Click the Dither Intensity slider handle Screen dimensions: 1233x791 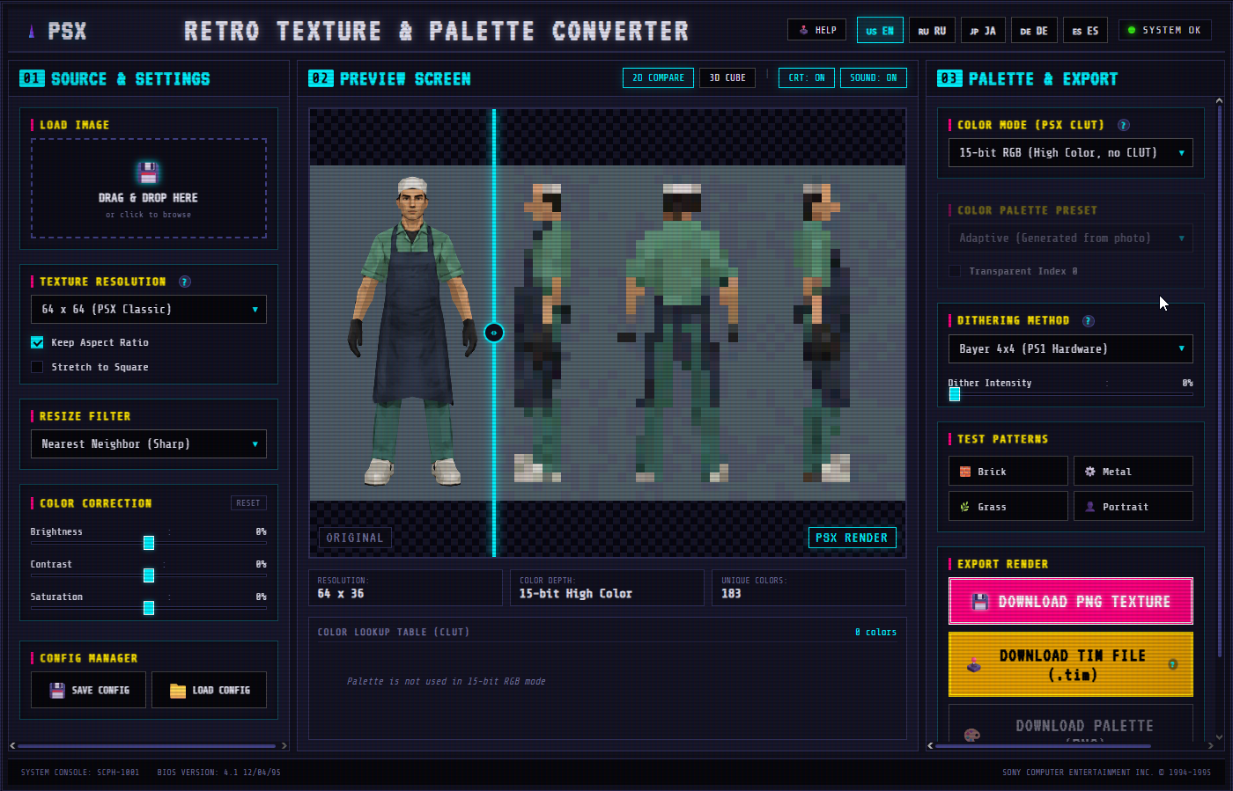(x=955, y=394)
